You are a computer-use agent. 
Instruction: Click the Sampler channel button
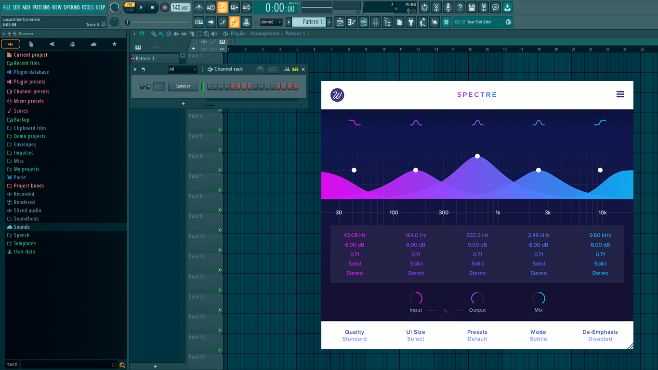click(x=183, y=86)
